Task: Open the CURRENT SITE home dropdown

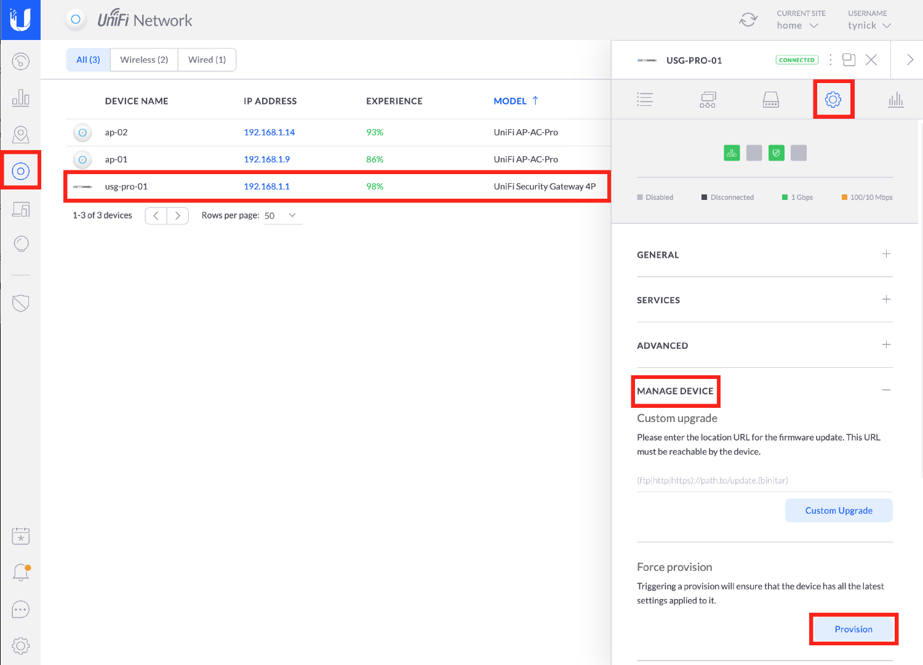Action: [798, 25]
